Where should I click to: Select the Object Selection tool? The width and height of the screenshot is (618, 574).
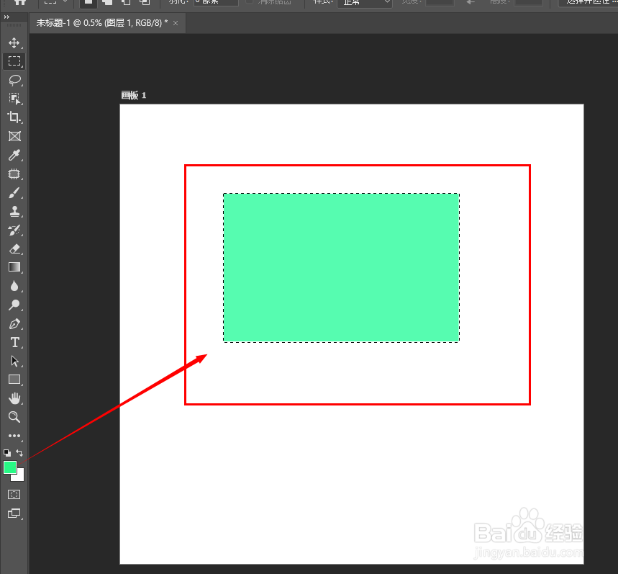coord(14,99)
